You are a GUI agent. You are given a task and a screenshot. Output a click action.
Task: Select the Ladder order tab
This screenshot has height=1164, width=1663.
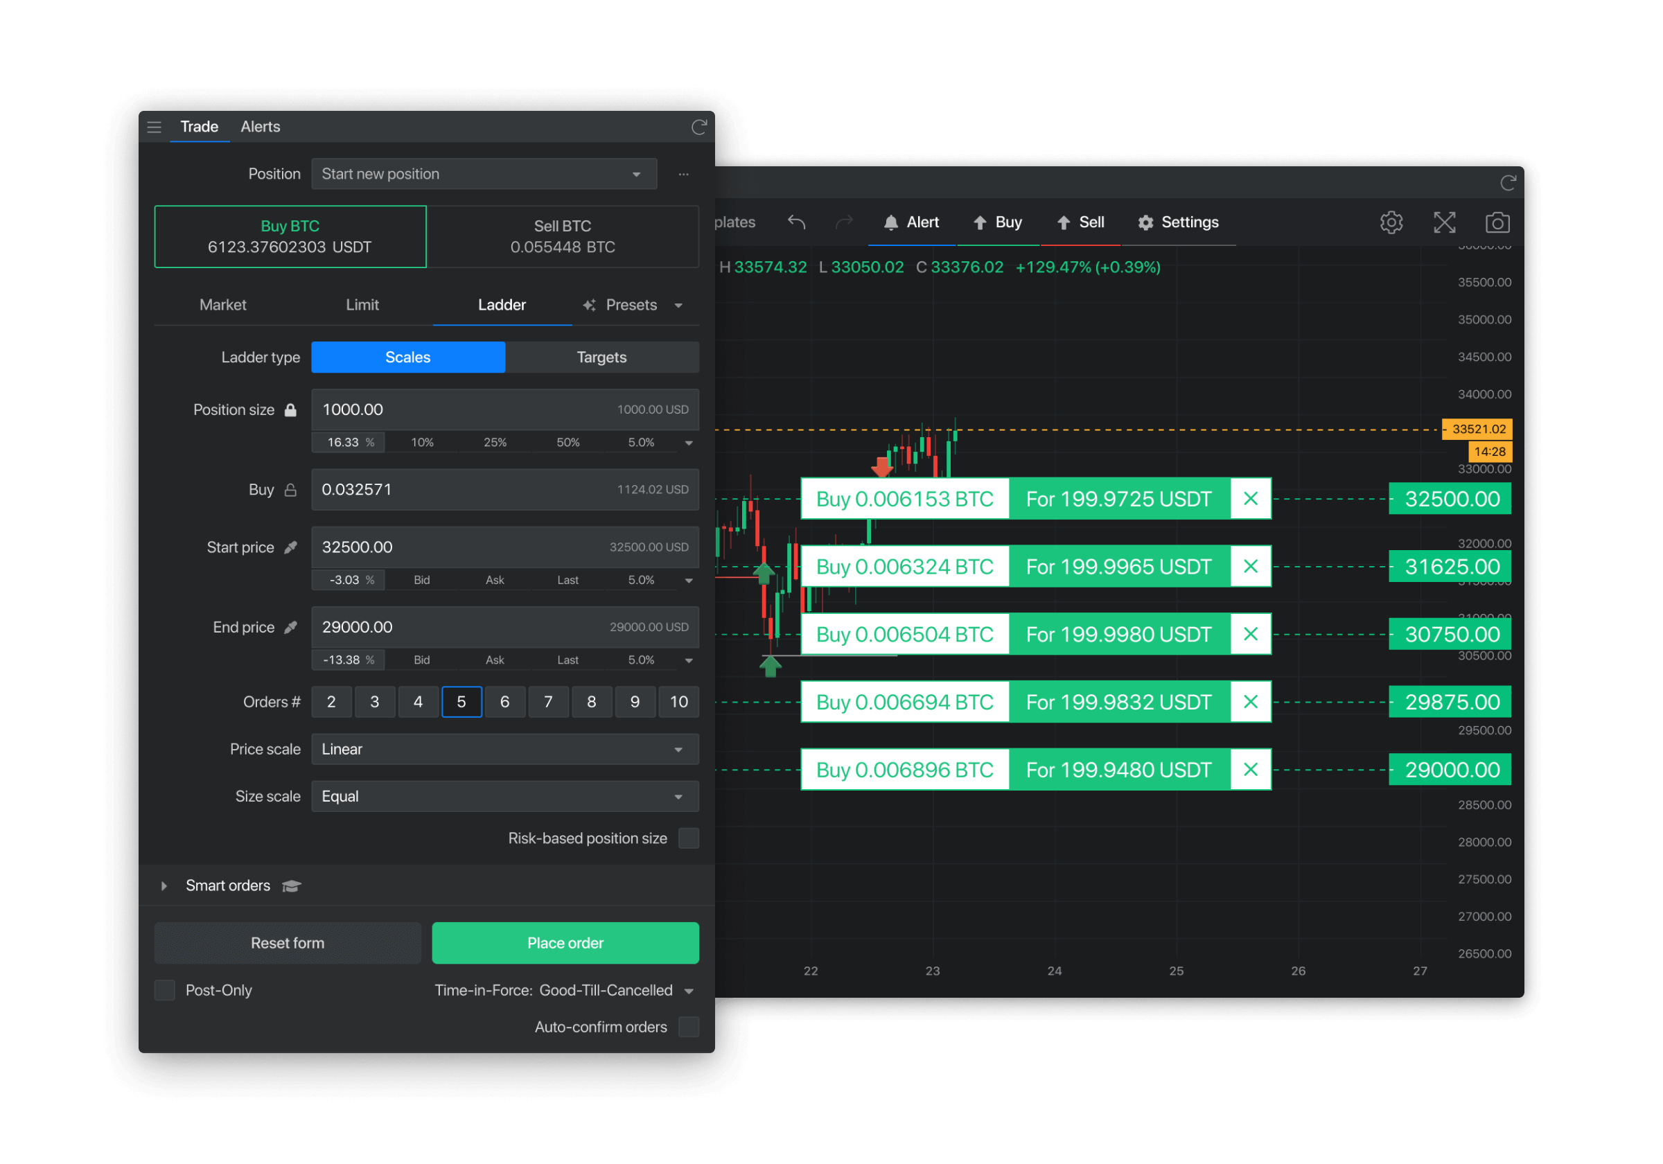click(502, 306)
